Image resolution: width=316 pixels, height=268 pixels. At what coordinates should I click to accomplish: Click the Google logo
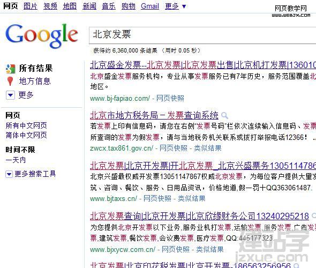(x=42, y=35)
